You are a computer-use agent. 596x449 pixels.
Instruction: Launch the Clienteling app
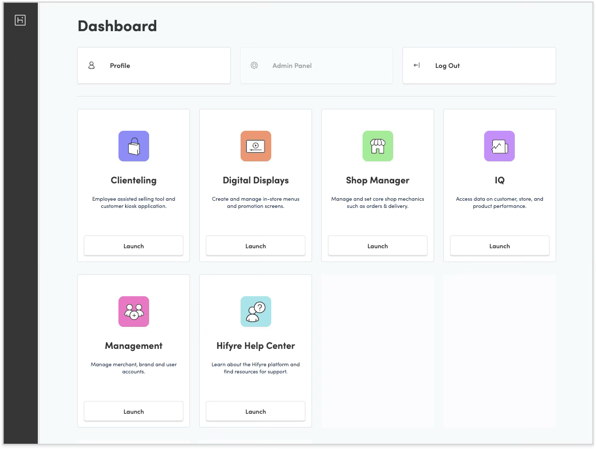(133, 246)
